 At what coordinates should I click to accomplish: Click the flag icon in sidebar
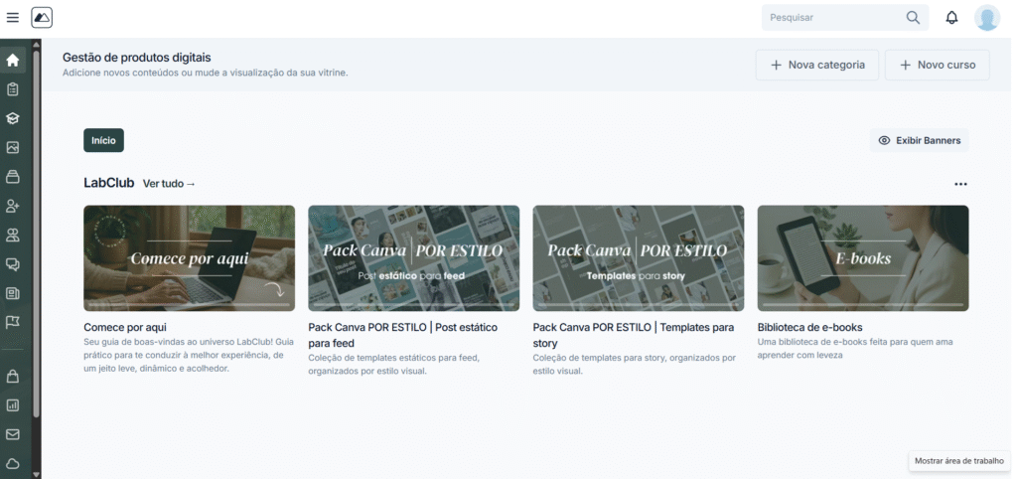pyautogui.click(x=13, y=322)
